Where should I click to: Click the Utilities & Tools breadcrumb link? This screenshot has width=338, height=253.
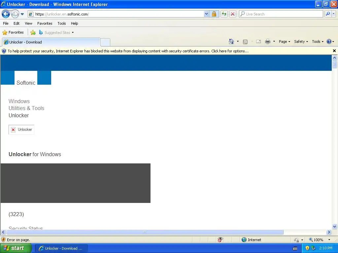pyautogui.click(x=26, y=108)
